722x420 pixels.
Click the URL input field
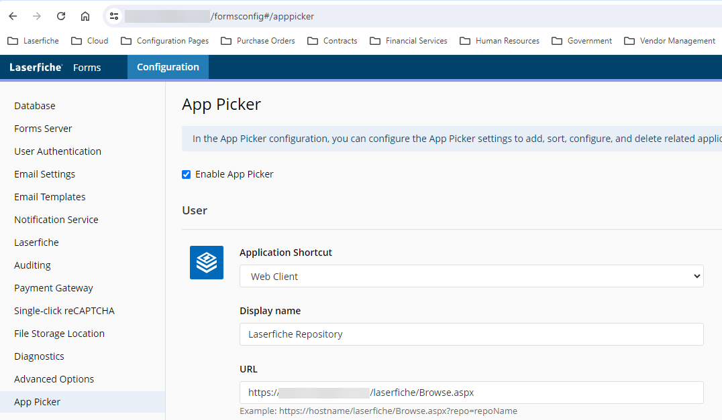[472, 393]
